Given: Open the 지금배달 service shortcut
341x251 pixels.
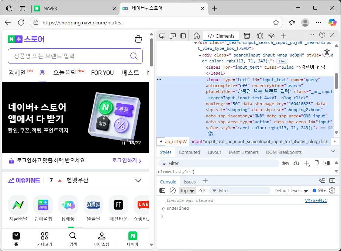Looking at the screenshot, I should pos(18,209).
